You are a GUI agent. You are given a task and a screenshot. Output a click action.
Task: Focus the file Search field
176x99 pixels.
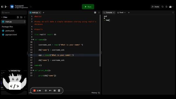(14, 13)
